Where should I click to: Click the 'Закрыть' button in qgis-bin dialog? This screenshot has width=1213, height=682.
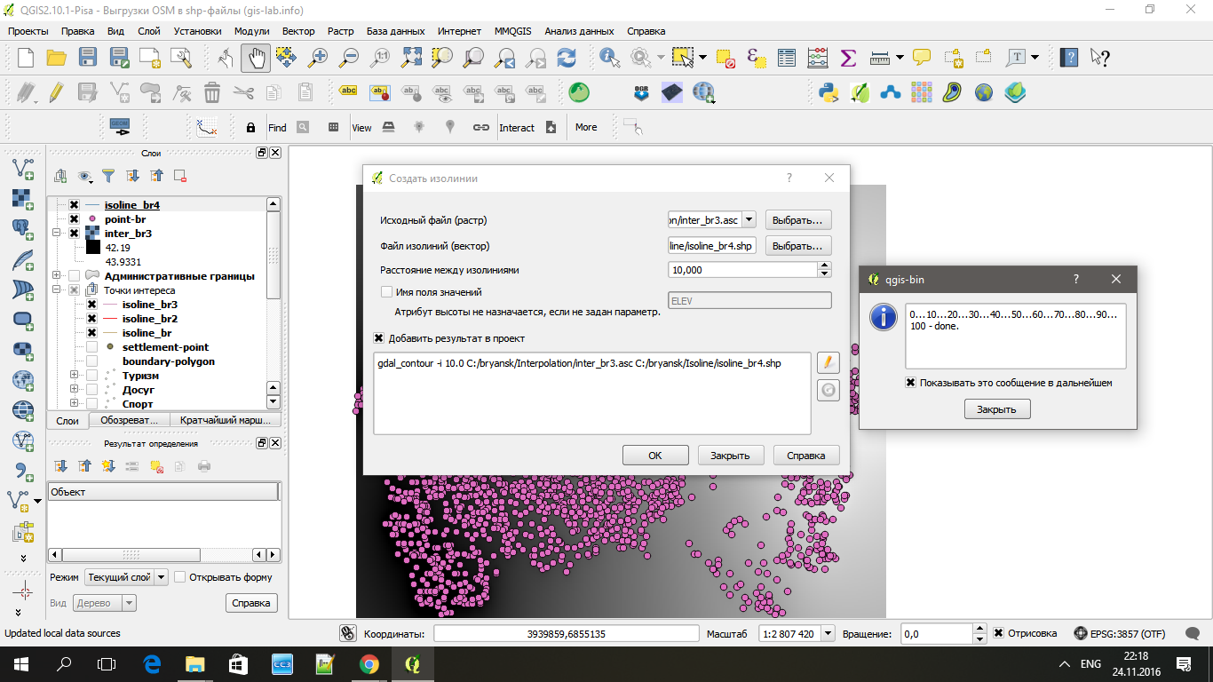click(x=996, y=409)
